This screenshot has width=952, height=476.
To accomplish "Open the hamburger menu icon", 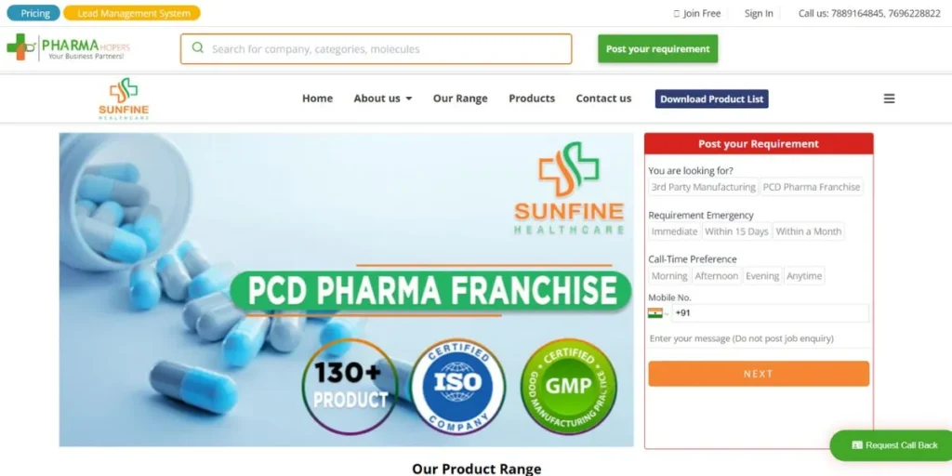I will (889, 99).
